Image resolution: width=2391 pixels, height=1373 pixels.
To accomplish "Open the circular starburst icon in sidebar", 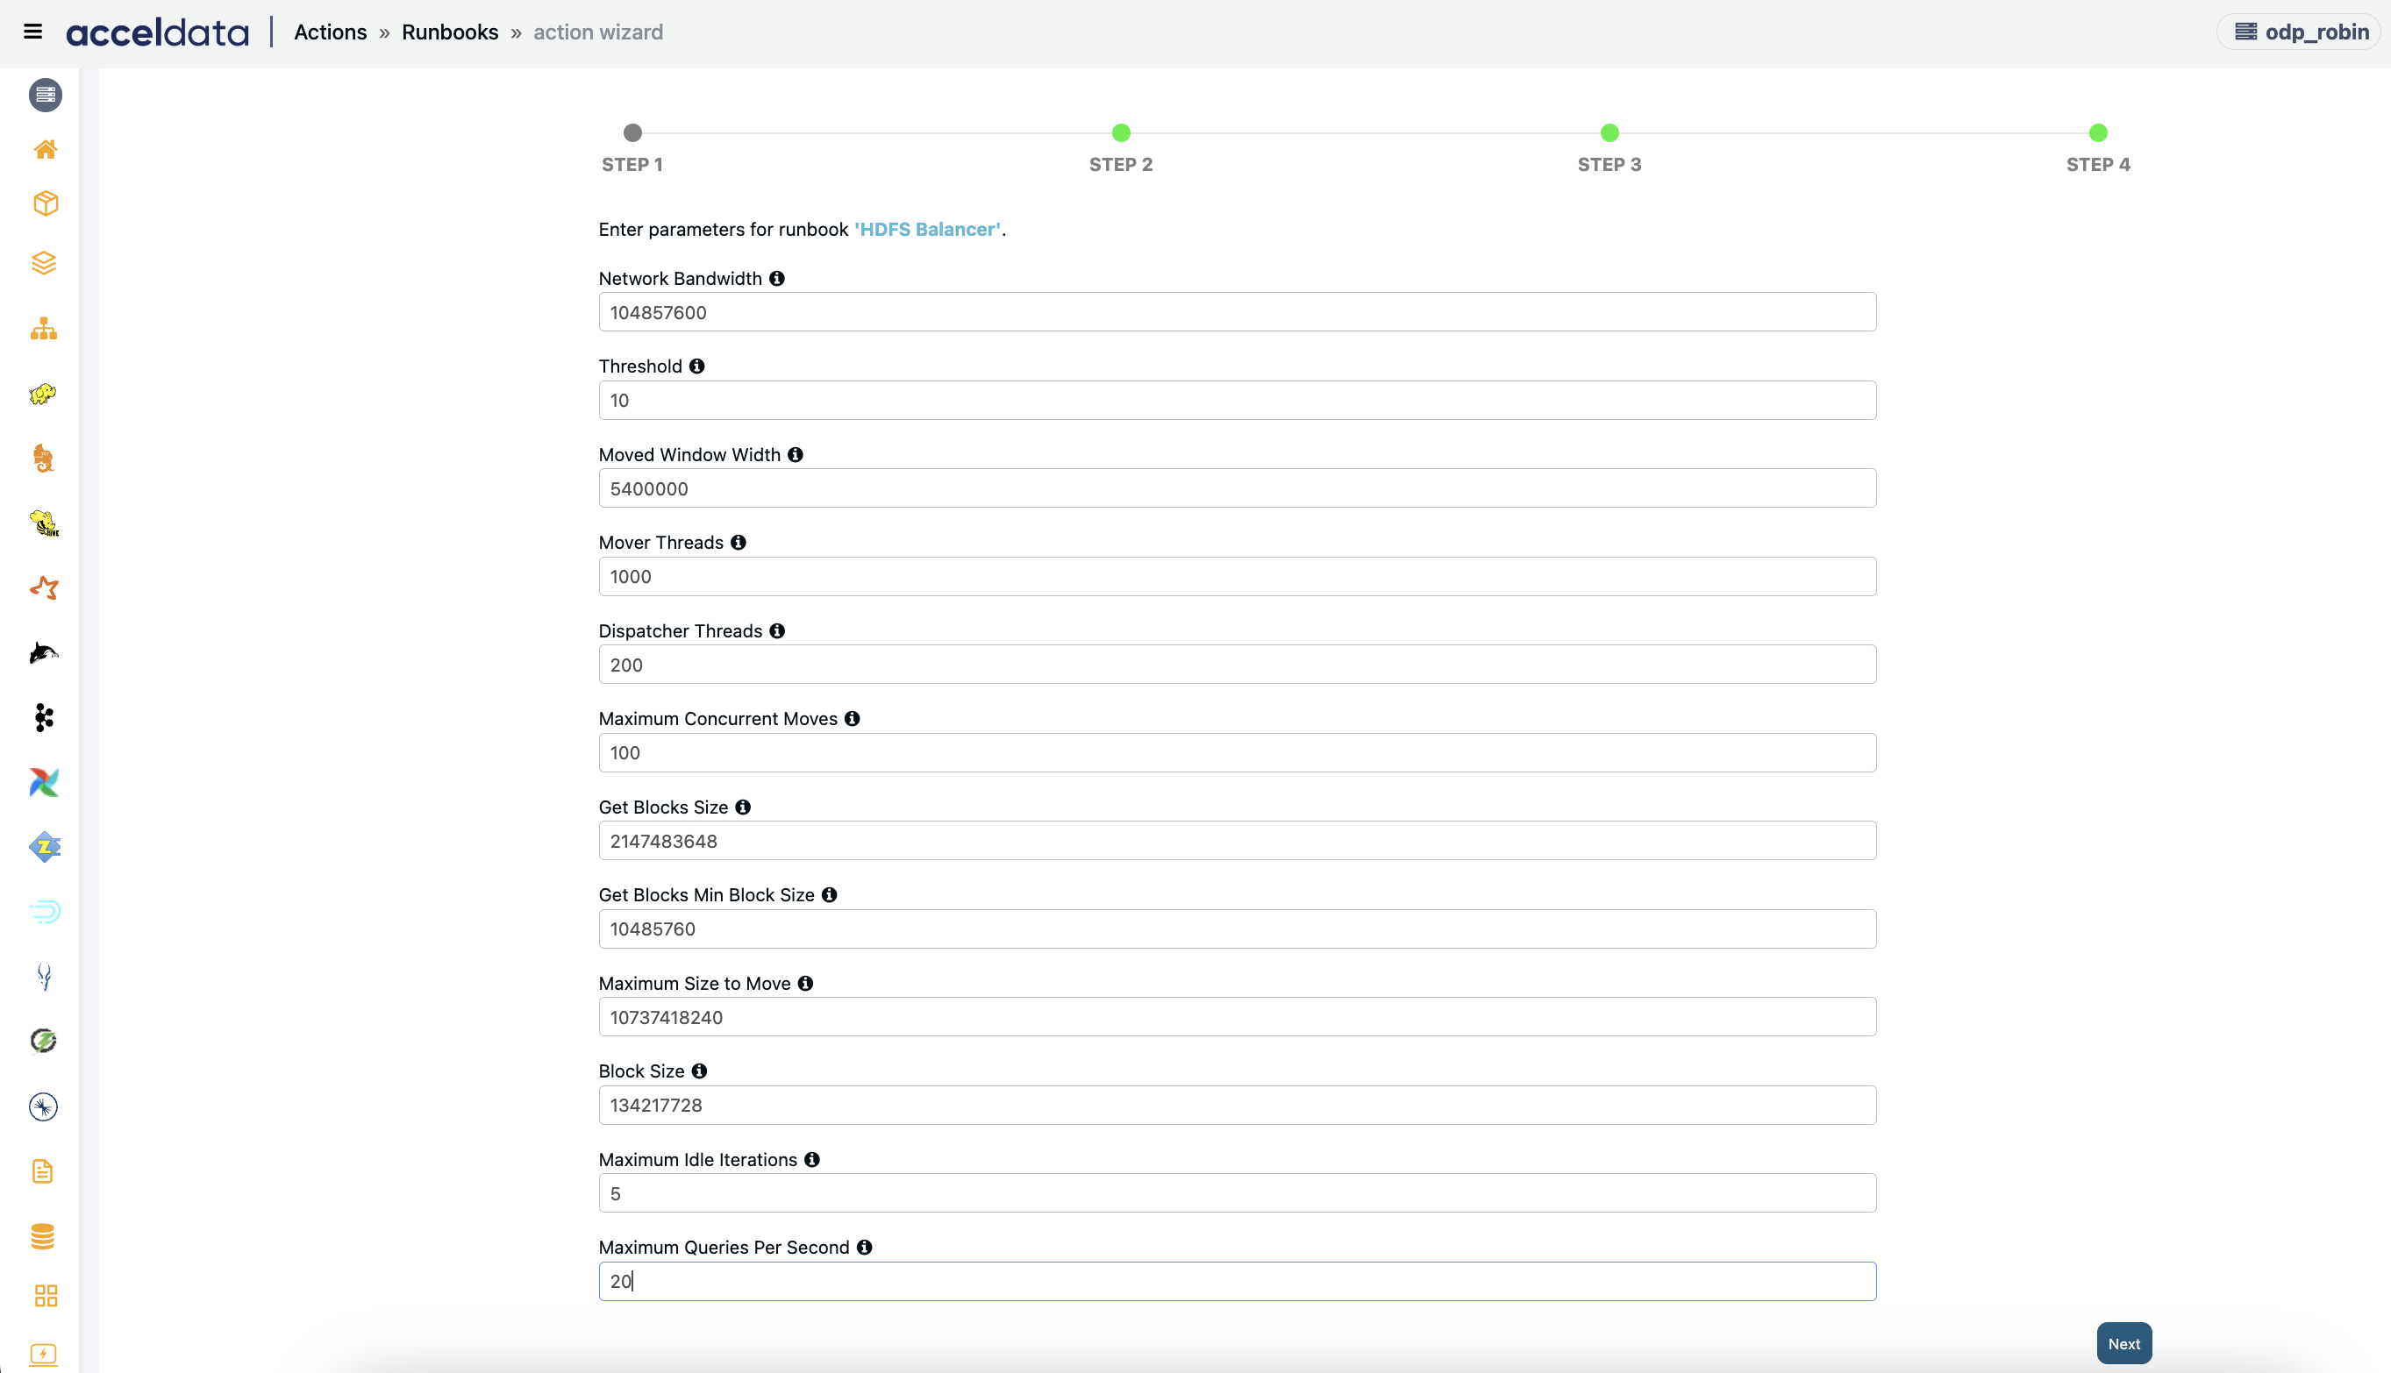I will click(x=43, y=1106).
